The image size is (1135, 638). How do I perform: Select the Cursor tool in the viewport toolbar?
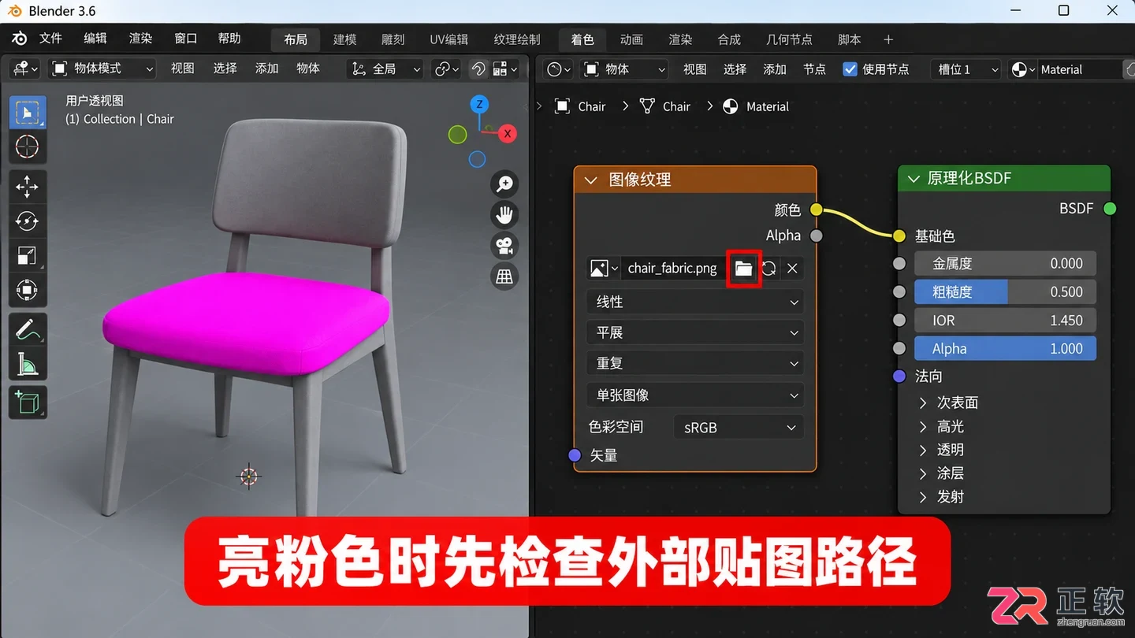click(x=27, y=147)
